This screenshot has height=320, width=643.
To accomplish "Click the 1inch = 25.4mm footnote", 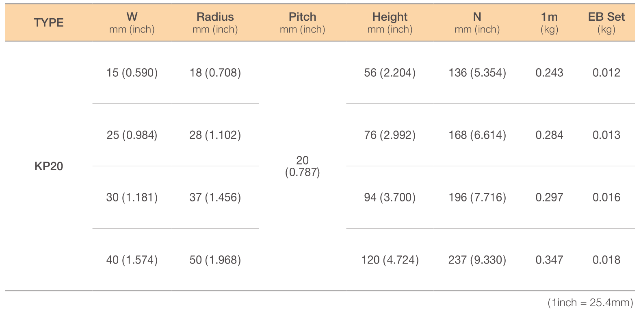I will pos(590,303).
